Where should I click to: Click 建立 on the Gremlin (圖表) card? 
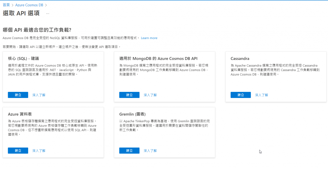(x=129, y=150)
